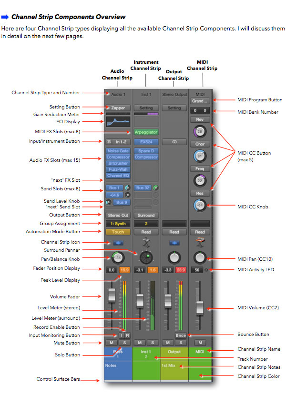The image size is (286, 404).
Task: Click the MIDI Pan knob
Action: 200,257
